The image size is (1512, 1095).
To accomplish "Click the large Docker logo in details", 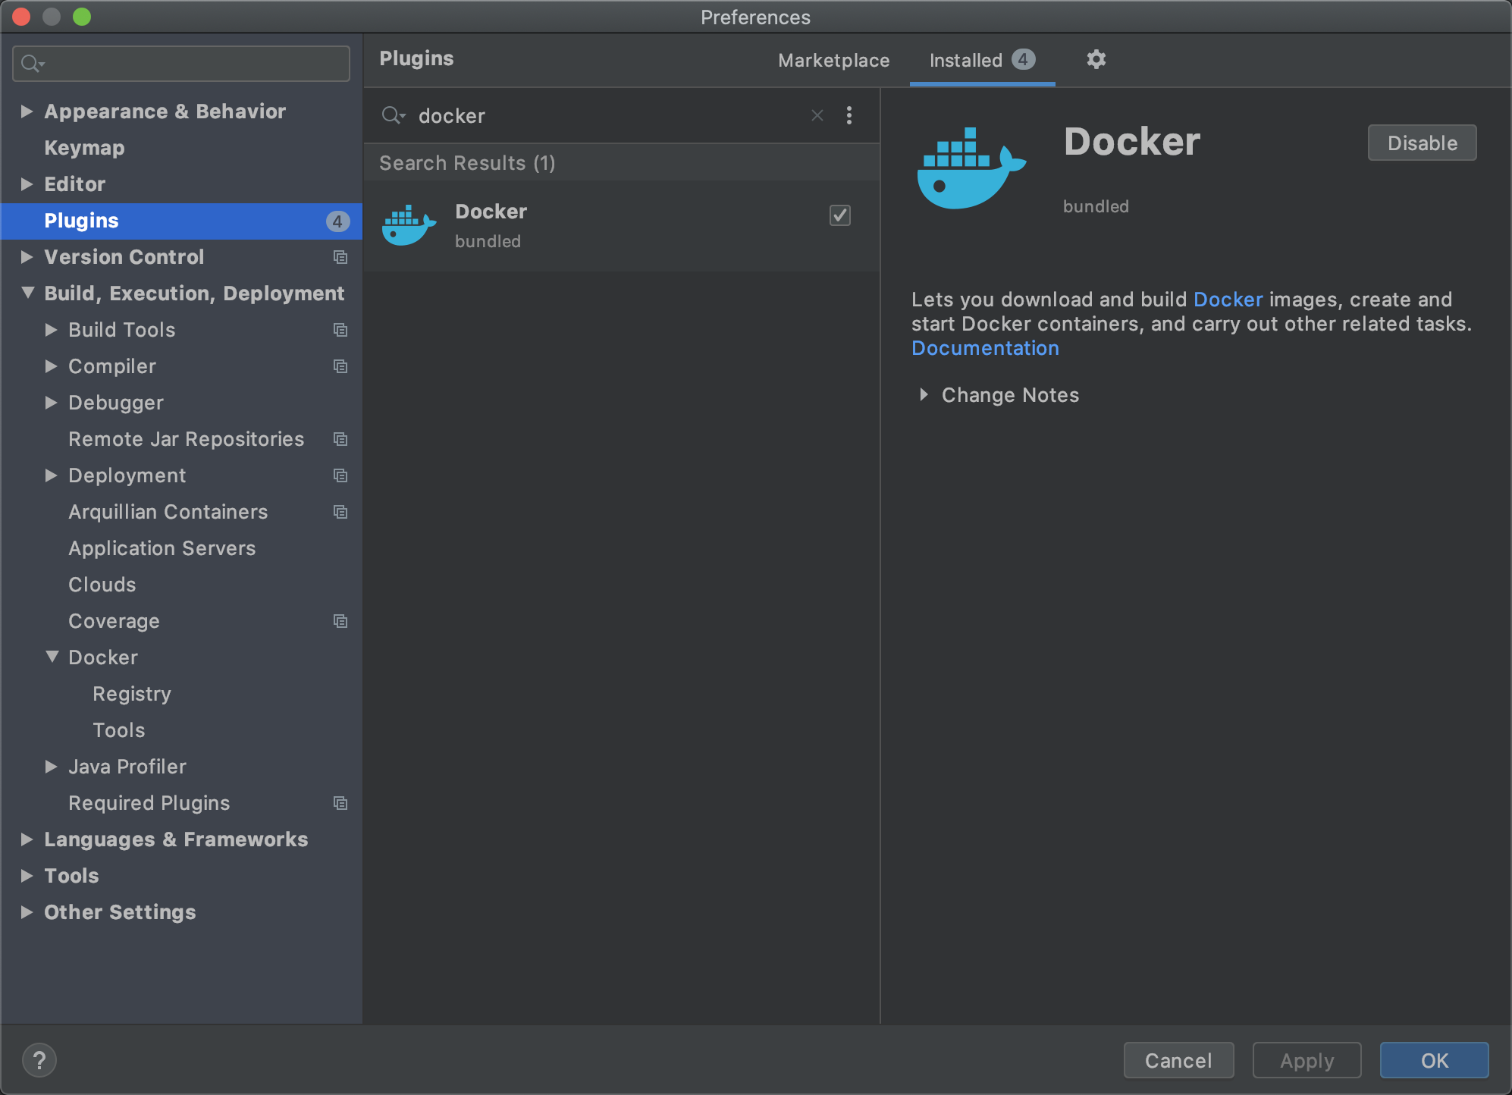I will tap(971, 168).
